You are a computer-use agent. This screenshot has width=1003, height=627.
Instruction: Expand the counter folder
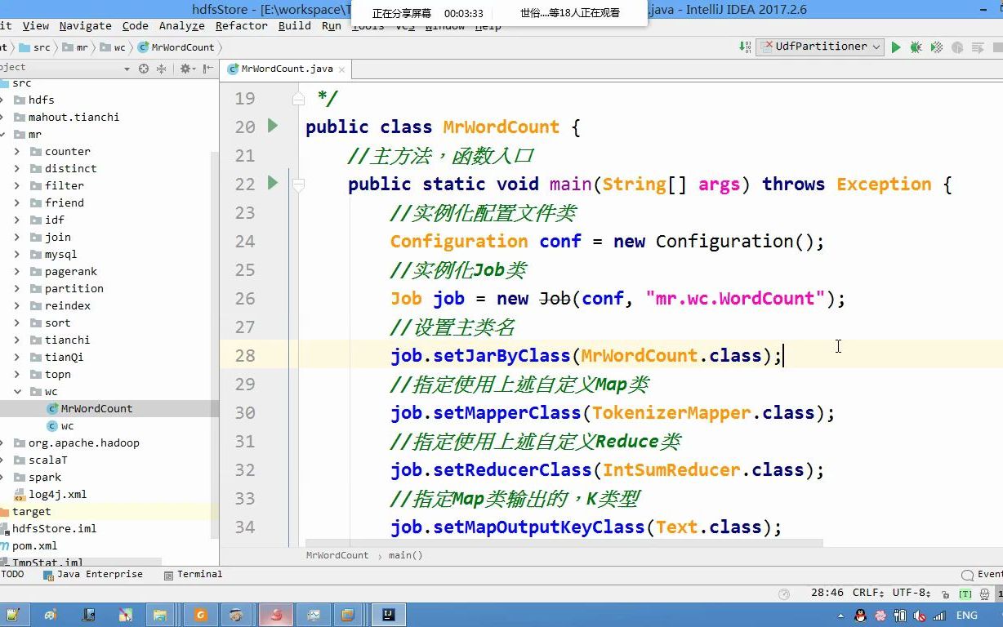19,151
